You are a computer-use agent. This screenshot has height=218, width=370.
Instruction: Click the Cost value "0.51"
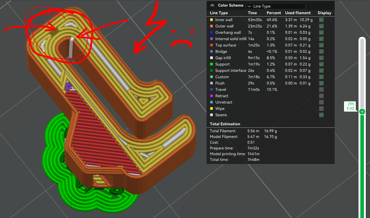coord(251,143)
